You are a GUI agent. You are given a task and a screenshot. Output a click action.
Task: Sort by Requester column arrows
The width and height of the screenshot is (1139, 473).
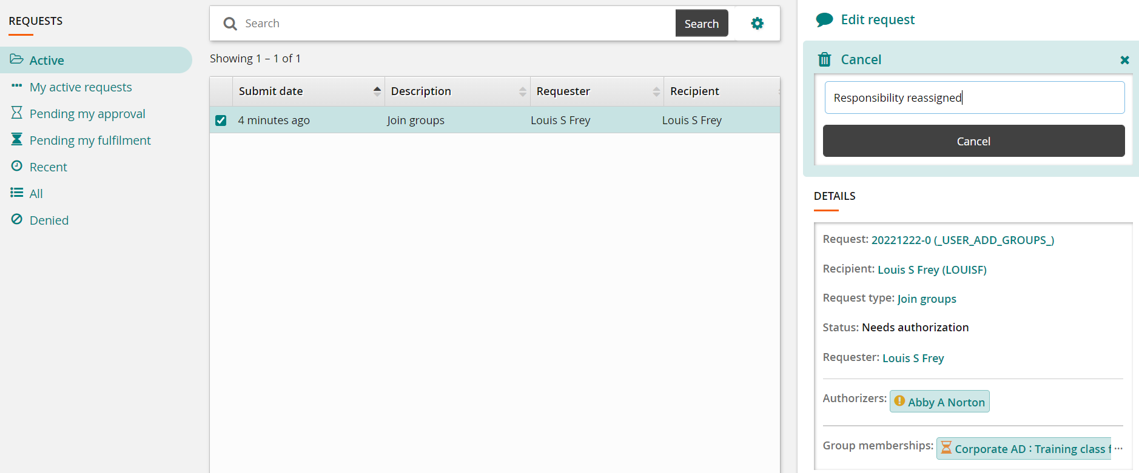pyautogui.click(x=656, y=91)
